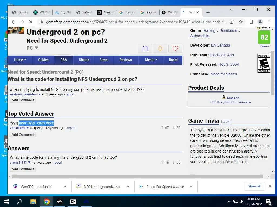The width and height of the screenshot is (277, 207).
Task: Add comment under varrok489's answer
Action: pyautogui.click(x=23, y=135)
